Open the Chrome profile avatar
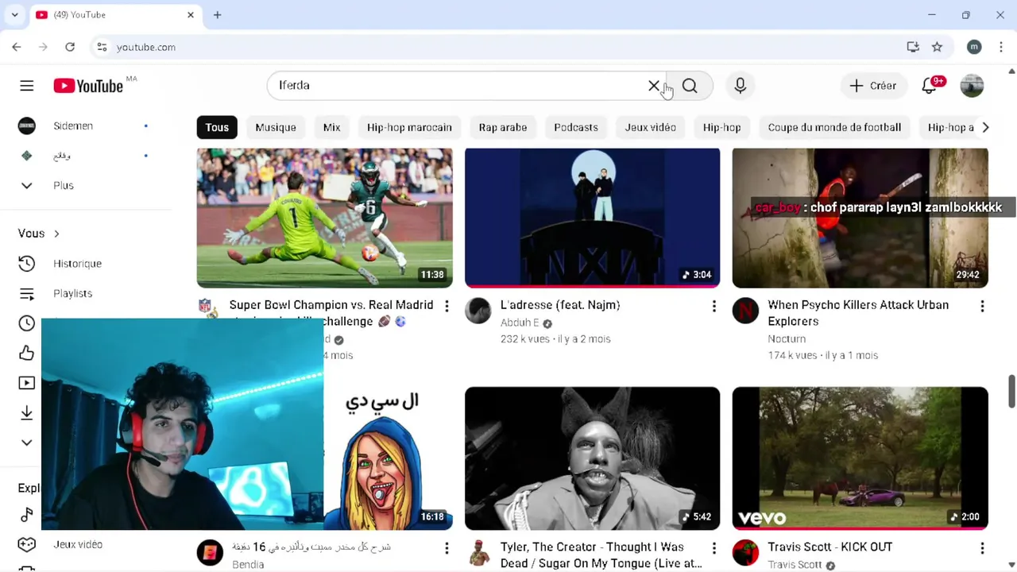This screenshot has height=572, width=1017. (974, 47)
